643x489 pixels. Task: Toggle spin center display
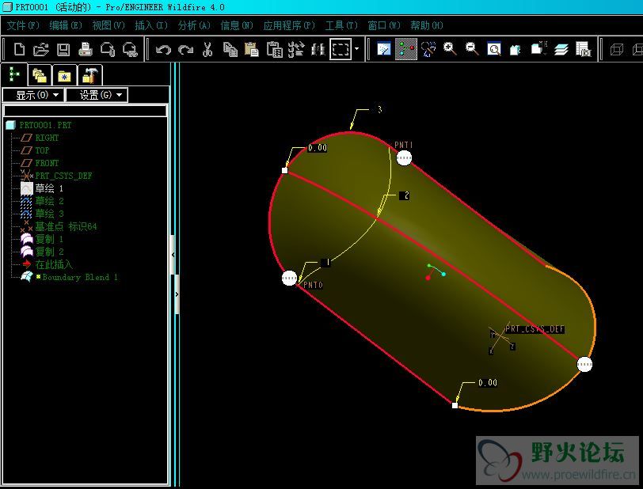point(406,49)
